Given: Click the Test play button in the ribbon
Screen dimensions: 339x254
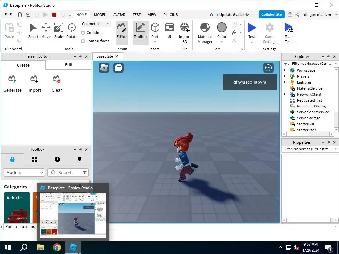Looking at the screenshot, I should (x=252, y=30).
